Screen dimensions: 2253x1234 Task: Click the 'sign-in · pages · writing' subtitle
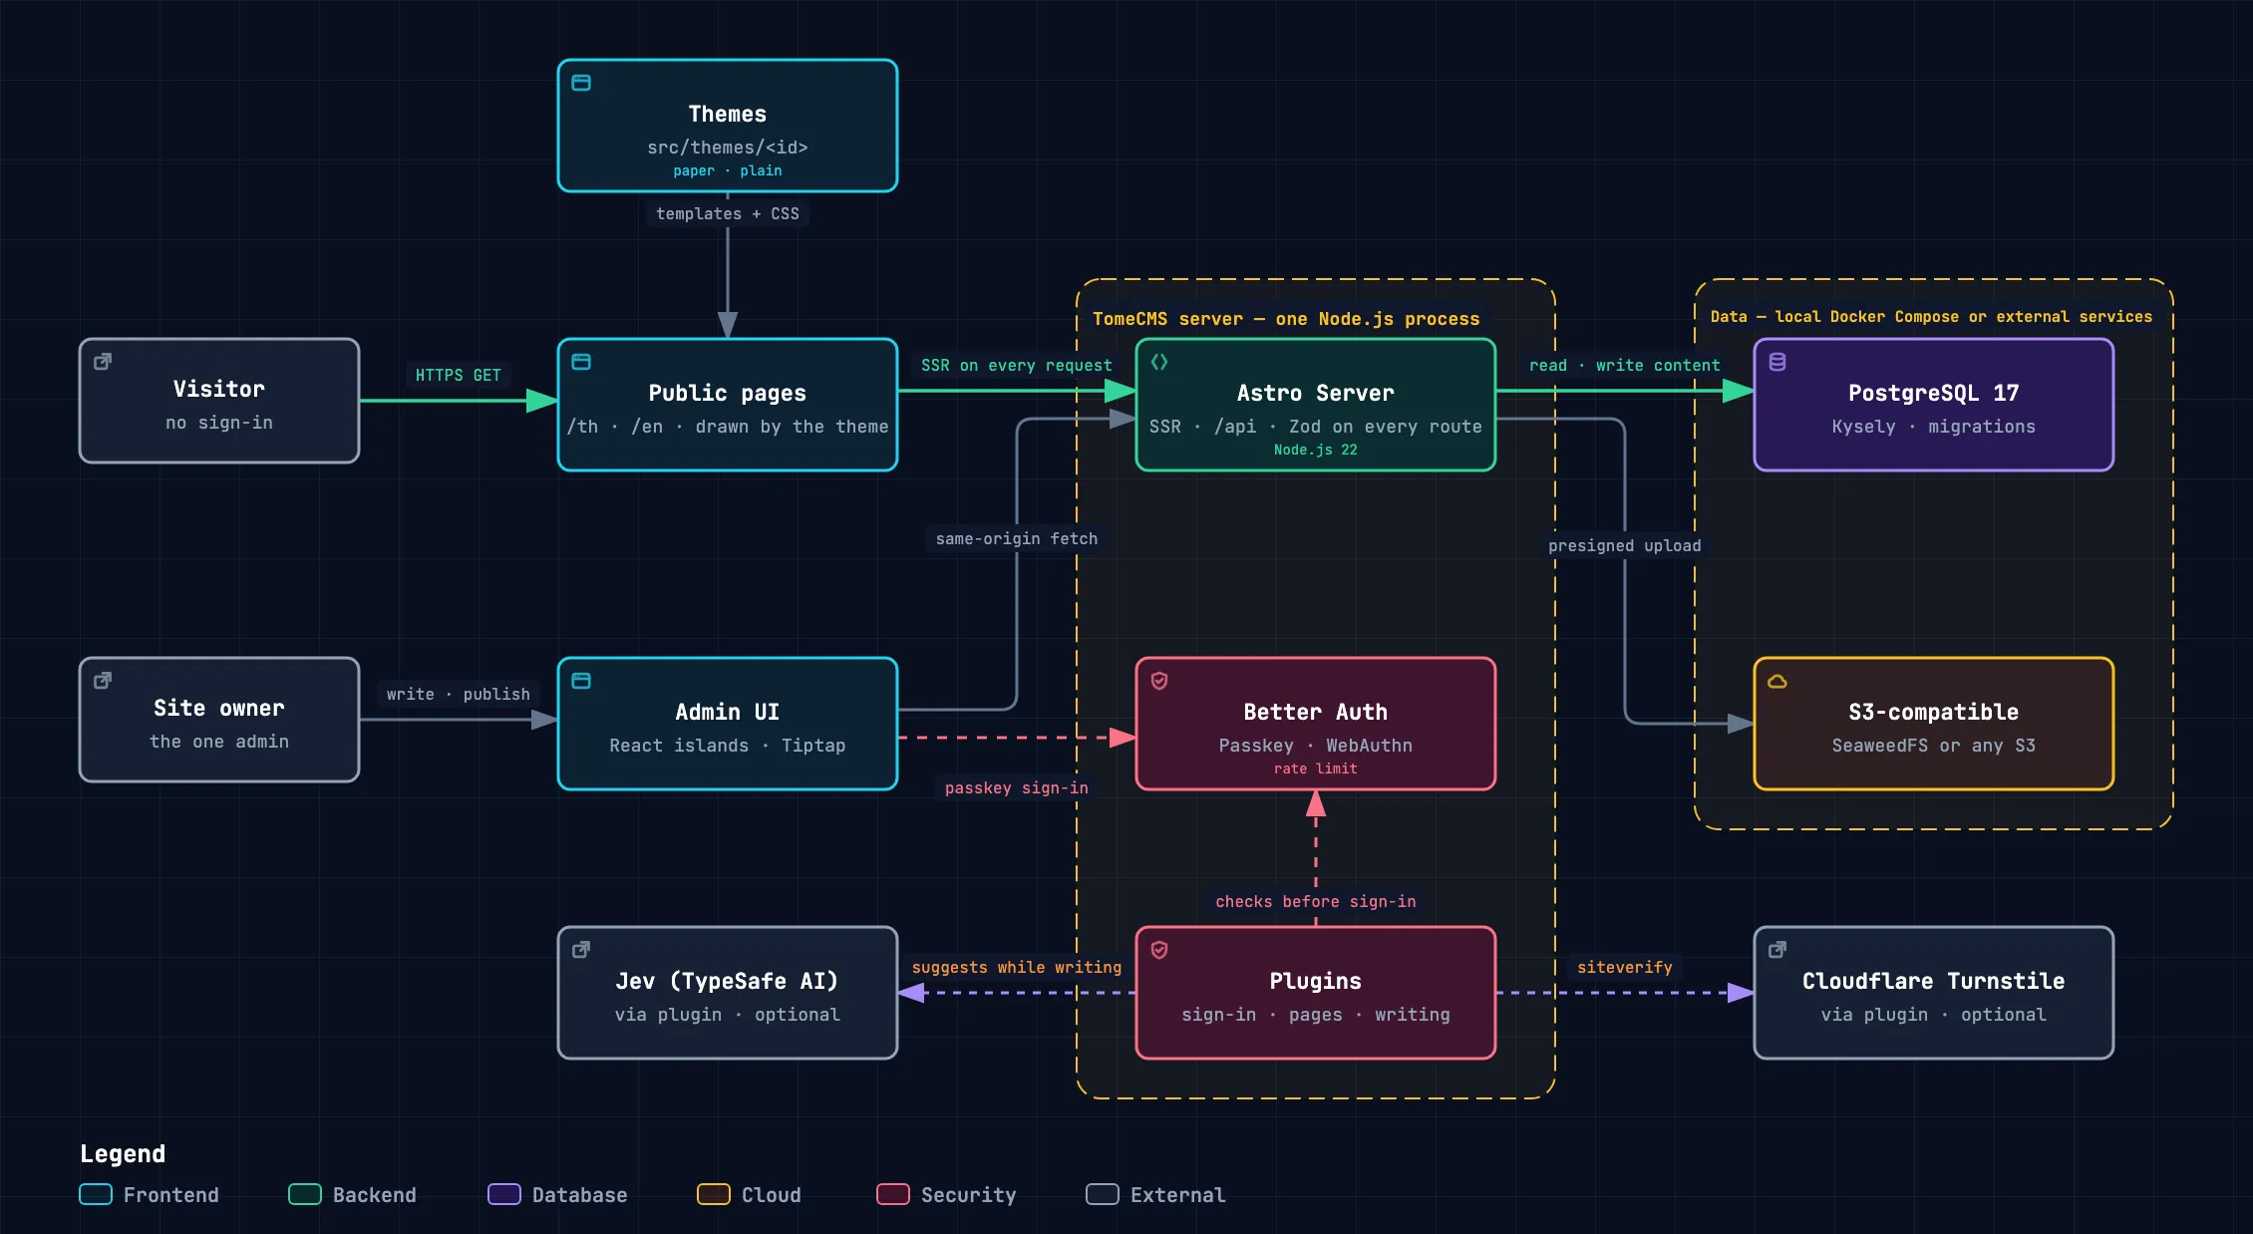pos(1316,1014)
